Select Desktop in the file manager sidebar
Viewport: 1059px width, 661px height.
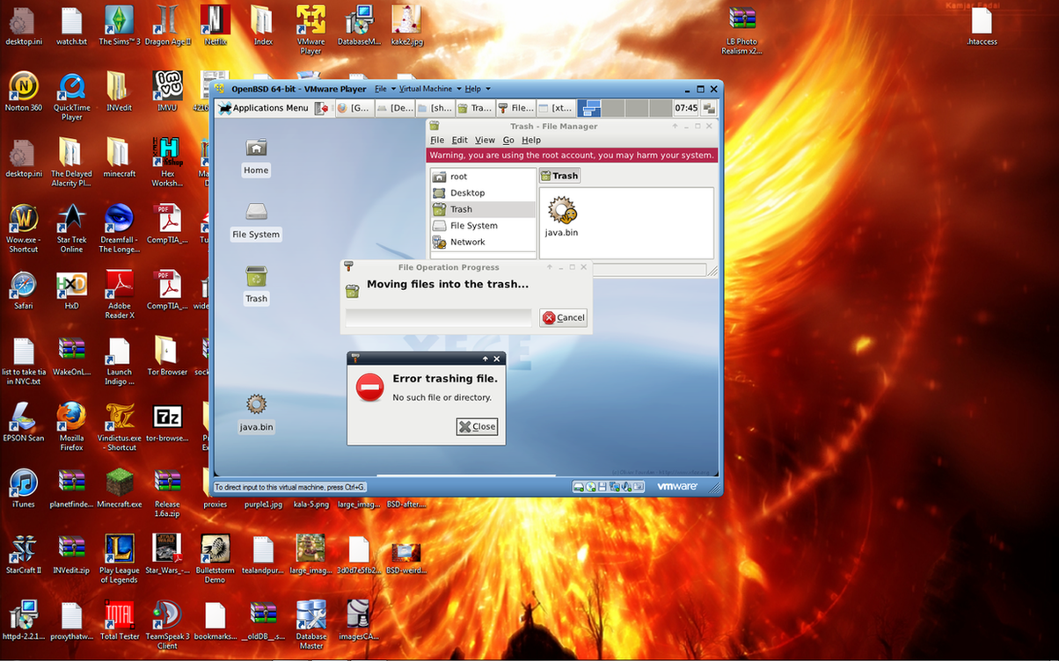483,192
